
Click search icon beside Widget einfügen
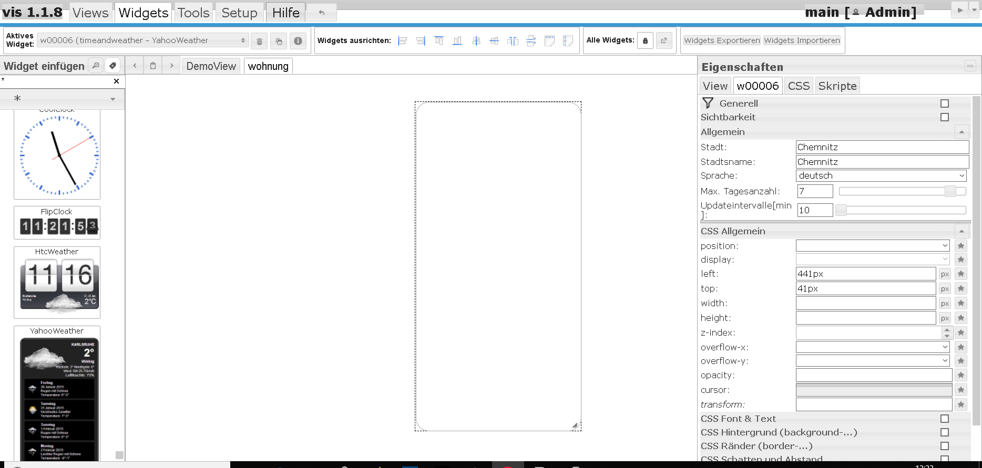pyautogui.click(x=96, y=66)
